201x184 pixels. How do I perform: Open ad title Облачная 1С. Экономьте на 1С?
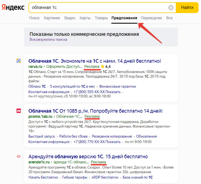tap(95, 61)
